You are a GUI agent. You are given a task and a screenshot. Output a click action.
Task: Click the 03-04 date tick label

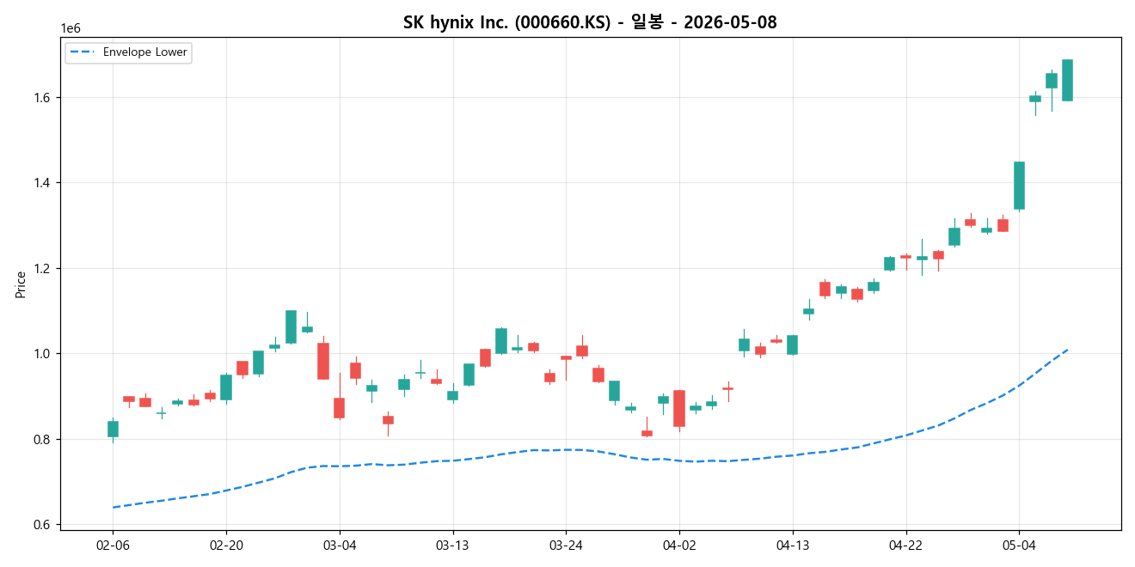340,545
